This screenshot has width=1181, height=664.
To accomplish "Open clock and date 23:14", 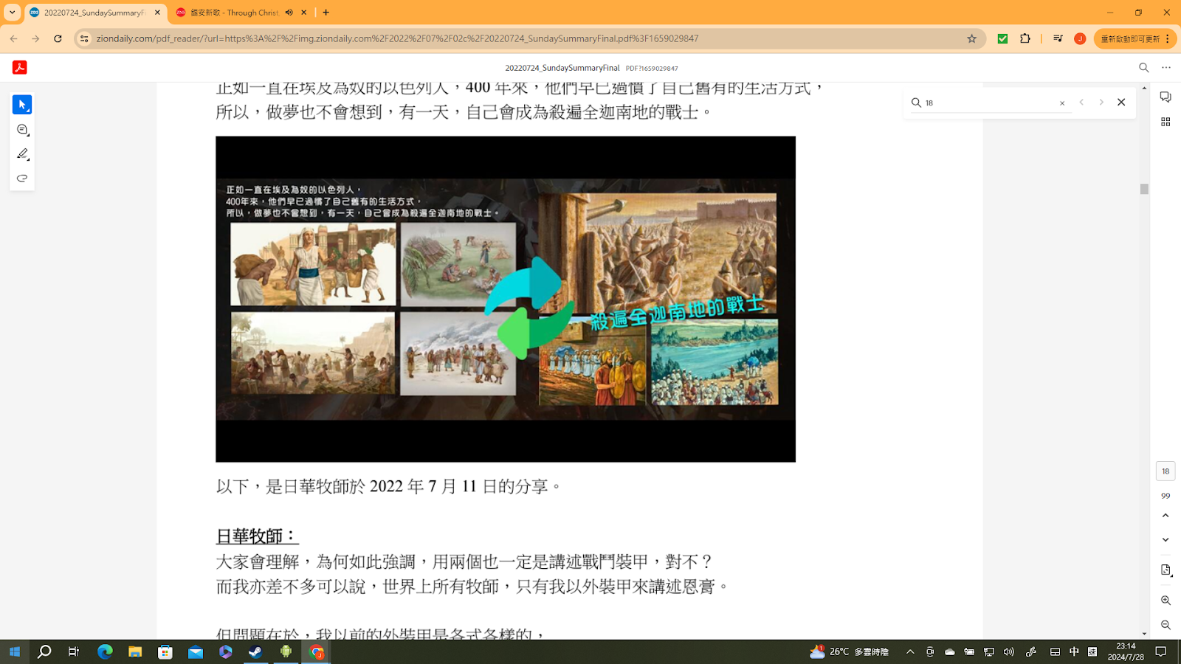I will pyautogui.click(x=1126, y=651).
